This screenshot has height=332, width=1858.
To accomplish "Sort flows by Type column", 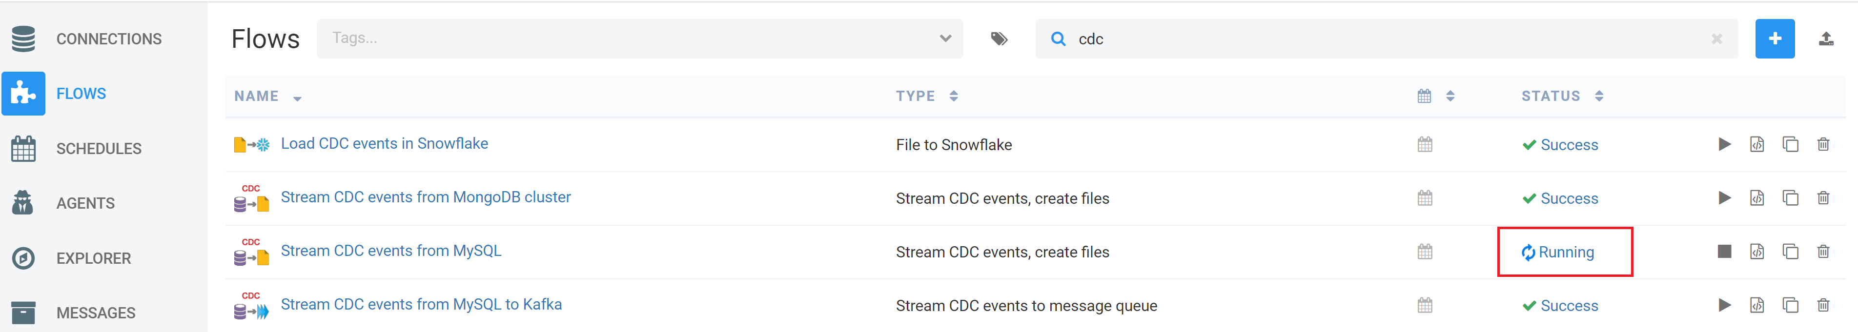I will click(x=954, y=96).
